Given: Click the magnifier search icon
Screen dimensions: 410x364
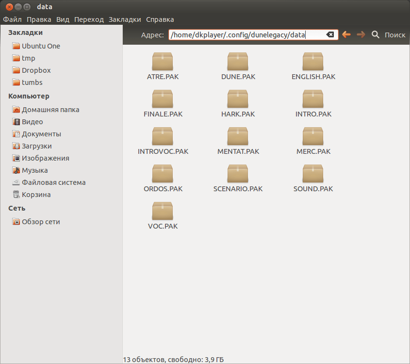Looking at the screenshot, I should tap(376, 34).
